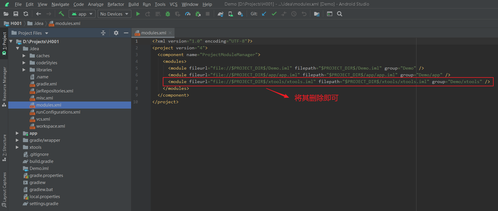Click the Profile app gauge icon
Screen dimensions: 498x211
(188, 14)
